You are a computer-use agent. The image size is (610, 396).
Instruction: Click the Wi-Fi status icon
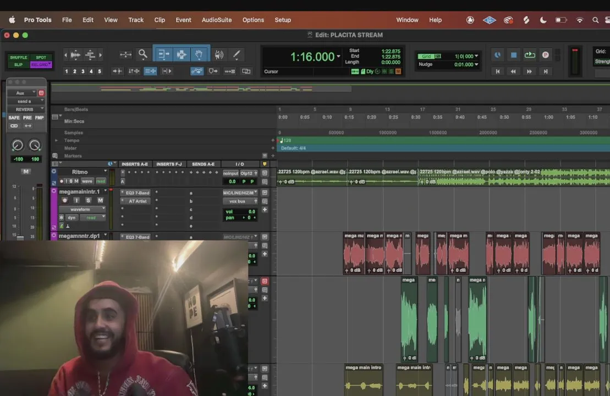click(x=580, y=20)
